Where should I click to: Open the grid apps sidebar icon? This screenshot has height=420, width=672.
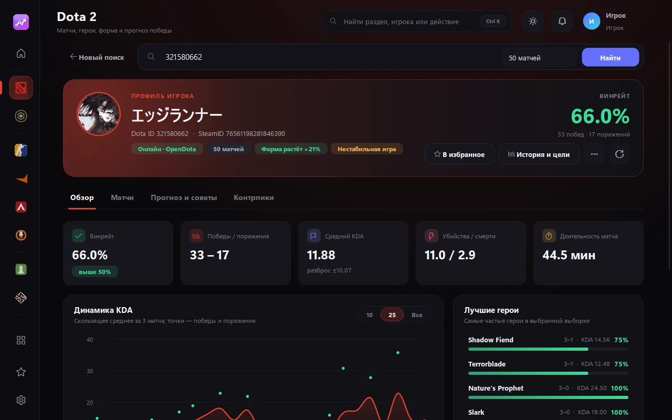21,340
